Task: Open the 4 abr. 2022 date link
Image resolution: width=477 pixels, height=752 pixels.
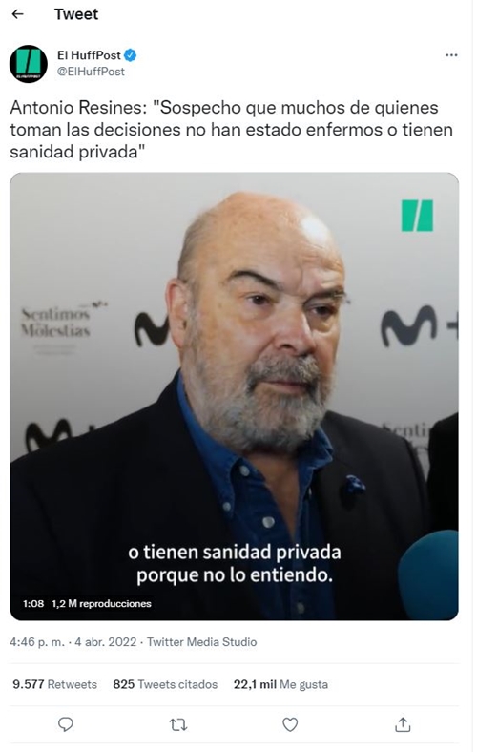Action: point(106,641)
